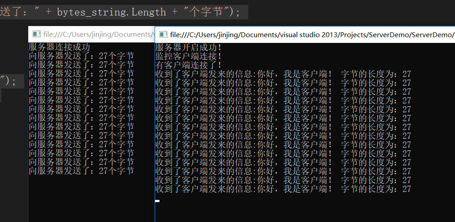455x222 pixels.
Task: Click the '监控客户端连接!' line in server console
Action: [188, 56]
